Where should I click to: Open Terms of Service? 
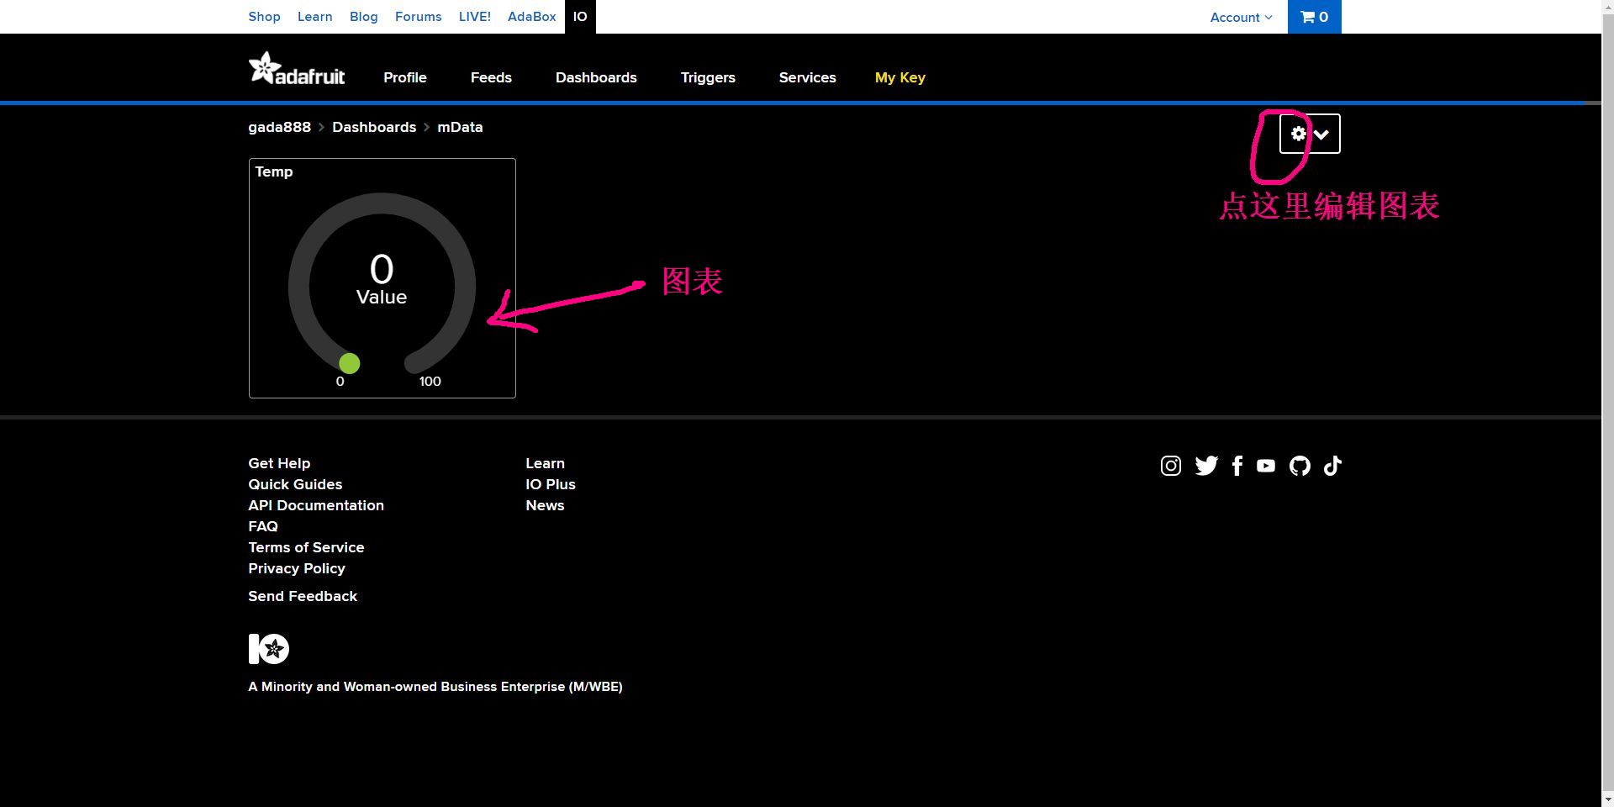pos(306,547)
